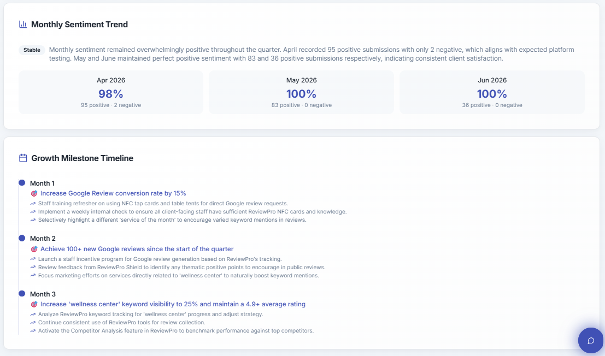Screen dimensions: 605x356
Task: Click the target icon next to Month 1 goal
Action: (x=34, y=193)
